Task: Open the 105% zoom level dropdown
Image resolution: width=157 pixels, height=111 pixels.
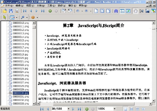Action: pos(115,109)
